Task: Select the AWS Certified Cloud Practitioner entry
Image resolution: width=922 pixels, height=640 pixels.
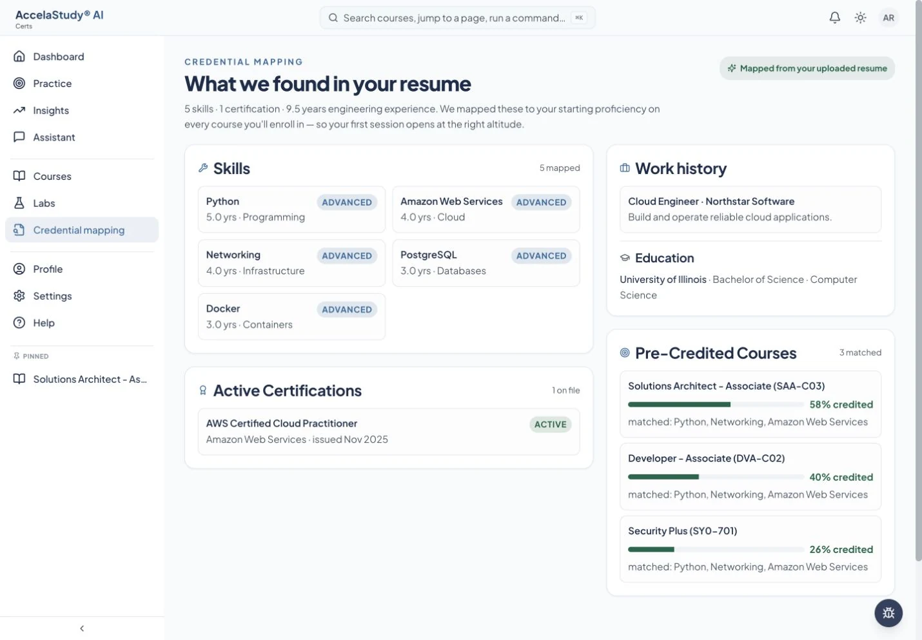Action: tap(389, 432)
